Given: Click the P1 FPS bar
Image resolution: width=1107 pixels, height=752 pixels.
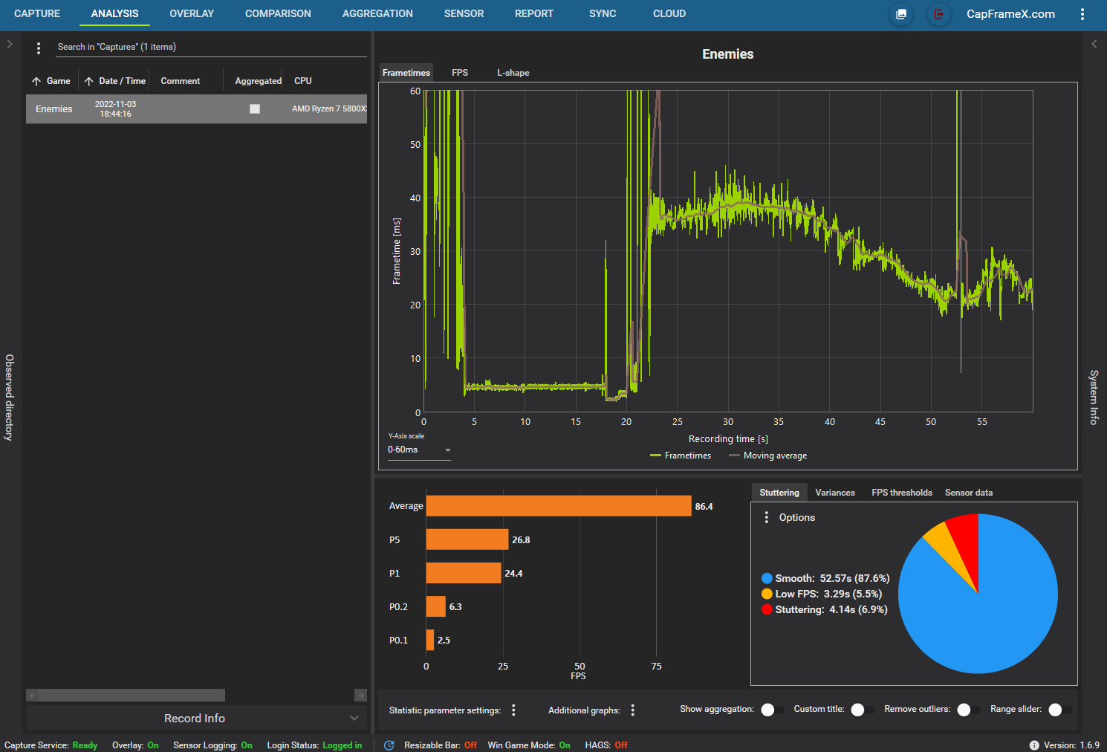Looking at the screenshot, I should [x=464, y=573].
